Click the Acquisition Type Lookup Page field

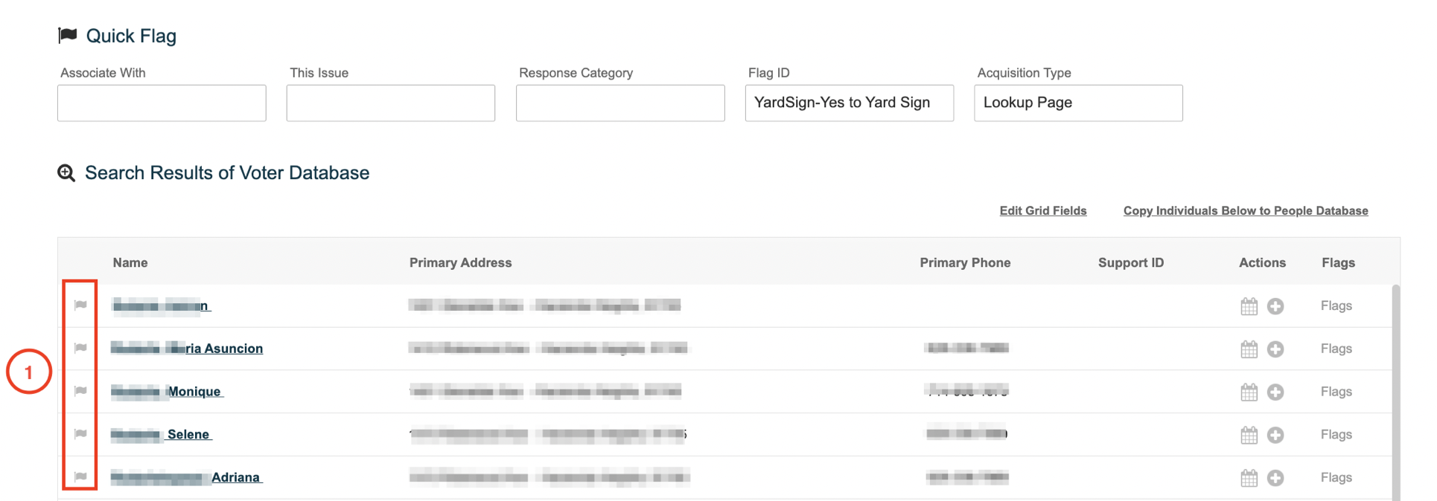[x=1078, y=103]
